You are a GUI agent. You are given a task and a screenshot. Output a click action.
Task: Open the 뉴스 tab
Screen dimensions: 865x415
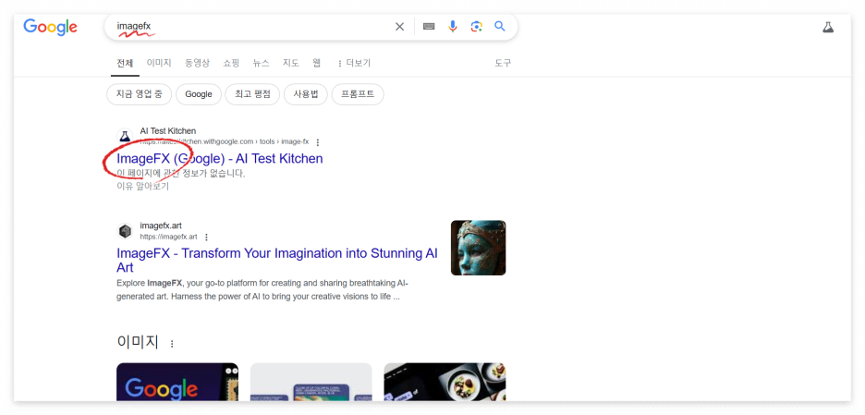[x=261, y=63]
